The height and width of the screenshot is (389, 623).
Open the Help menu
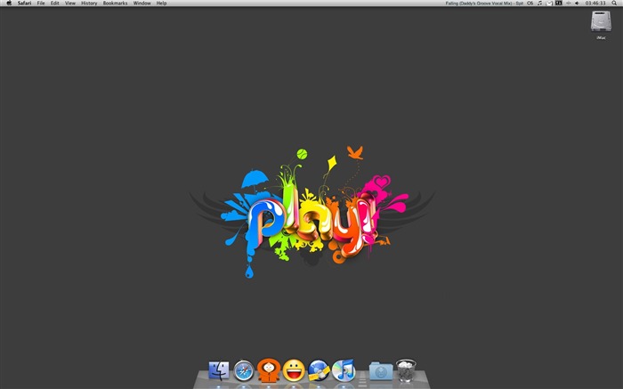(x=161, y=3)
